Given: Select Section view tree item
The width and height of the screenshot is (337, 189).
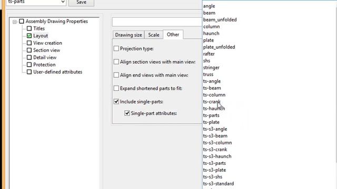Looking at the screenshot, I should pyautogui.click(x=47, y=50).
